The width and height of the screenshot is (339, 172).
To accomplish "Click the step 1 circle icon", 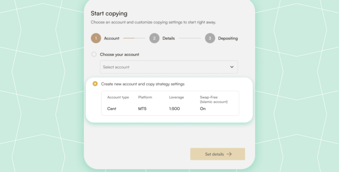I will click(x=96, y=38).
